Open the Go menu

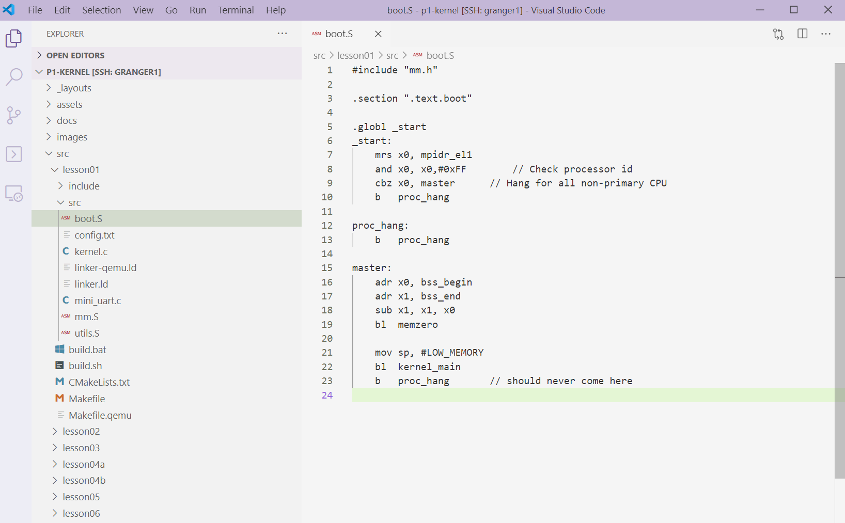tap(171, 10)
